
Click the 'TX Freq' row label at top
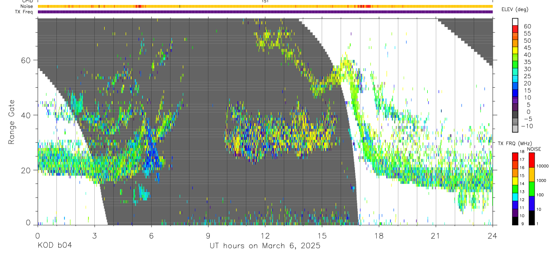coord(24,12)
